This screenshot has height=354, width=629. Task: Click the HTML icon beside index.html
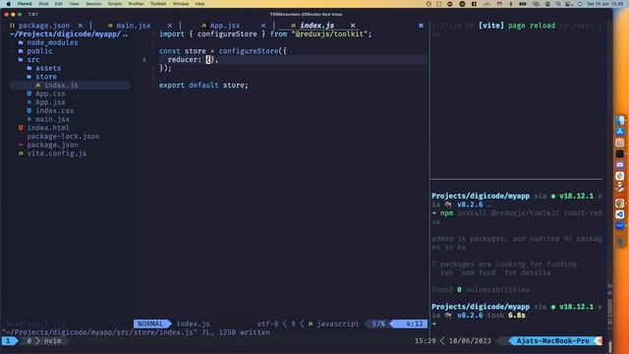pyautogui.click(x=21, y=128)
